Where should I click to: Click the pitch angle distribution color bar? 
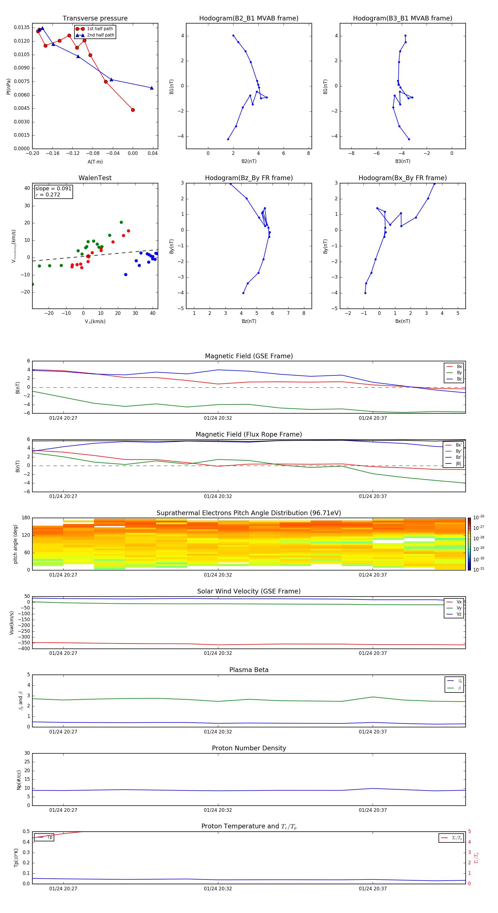point(469,544)
